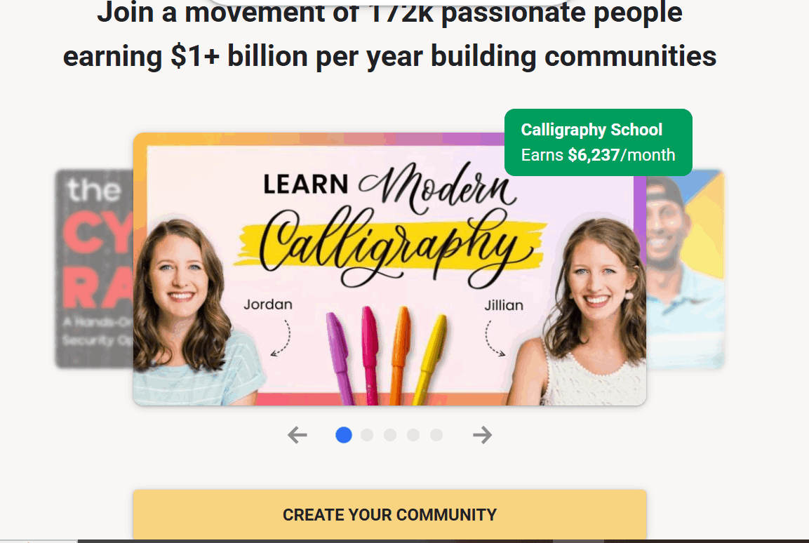This screenshot has height=543, width=809.
Task: Click the right arrow to advance the carousel
Action: (x=483, y=435)
